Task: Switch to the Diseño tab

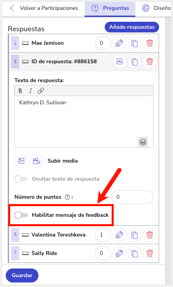Action: pos(156,8)
